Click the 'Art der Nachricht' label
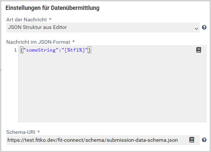Viewport: 211px width, 152px height. pos(27,20)
